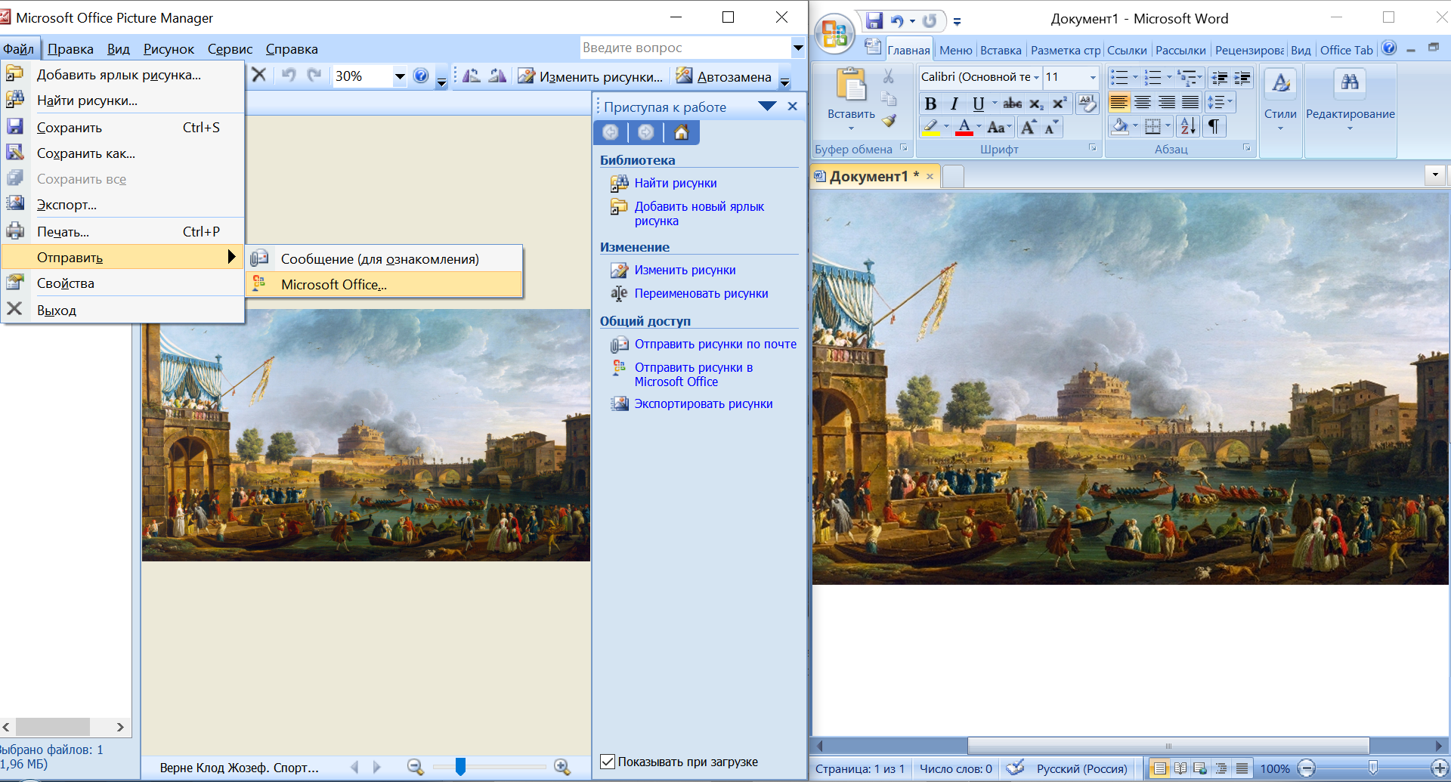Select 'Microsoft Office...' in the Отправить submenu
The width and height of the screenshot is (1451, 782).
384,285
